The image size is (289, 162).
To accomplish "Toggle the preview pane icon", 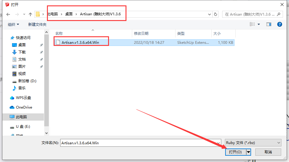I will [269, 24].
